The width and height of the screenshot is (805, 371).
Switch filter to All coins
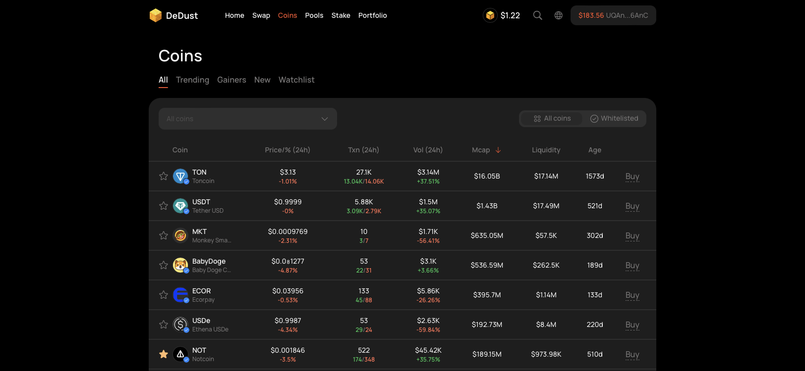[552, 119]
